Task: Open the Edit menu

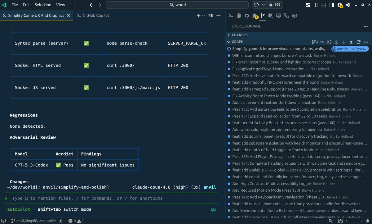Action: pos(26,5)
